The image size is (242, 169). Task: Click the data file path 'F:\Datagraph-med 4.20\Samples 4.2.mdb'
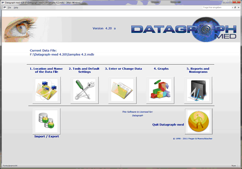[x=62, y=55]
